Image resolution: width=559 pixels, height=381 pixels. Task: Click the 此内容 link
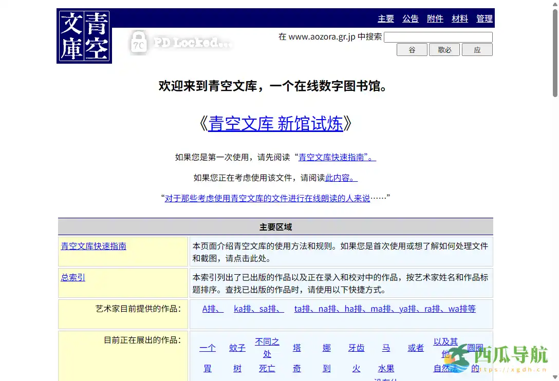[340, 178]
